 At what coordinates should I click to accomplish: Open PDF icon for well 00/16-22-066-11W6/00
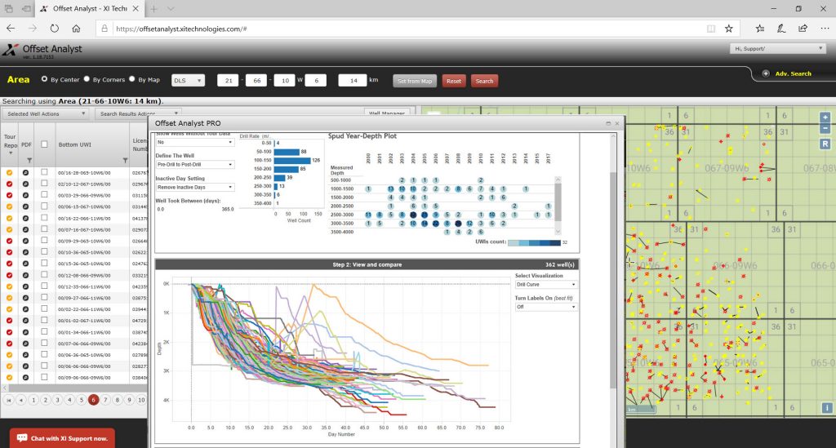pyautogui.click(x=25, y=219)
